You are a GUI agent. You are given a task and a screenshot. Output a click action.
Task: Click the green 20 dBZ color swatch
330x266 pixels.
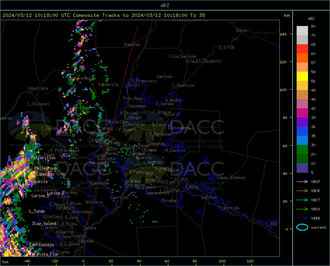click(x=302, y=150)
